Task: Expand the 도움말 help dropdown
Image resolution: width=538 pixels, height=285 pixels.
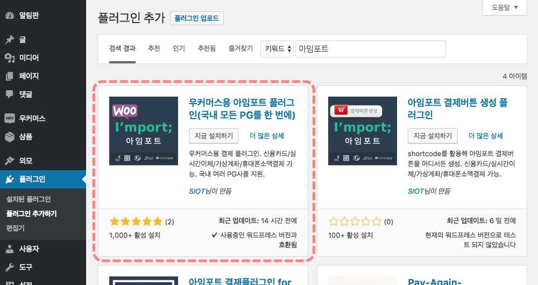Action: [x=505, y=7]
